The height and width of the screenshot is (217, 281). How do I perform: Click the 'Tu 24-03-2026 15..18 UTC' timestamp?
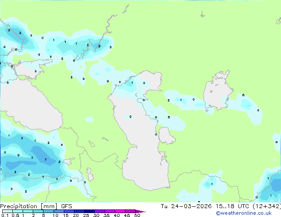[x=205, y=206]
